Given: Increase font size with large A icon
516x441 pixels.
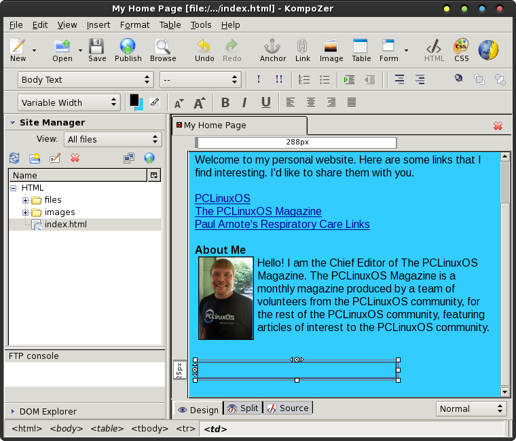Looking at the screenshot, I should point(200,103).
